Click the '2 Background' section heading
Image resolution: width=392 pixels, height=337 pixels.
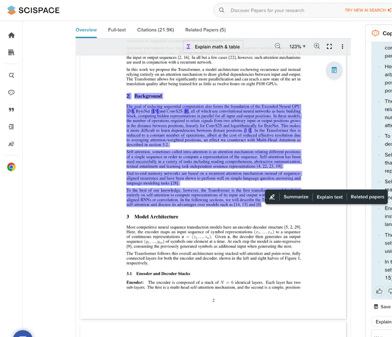click(x=144, y=96)
